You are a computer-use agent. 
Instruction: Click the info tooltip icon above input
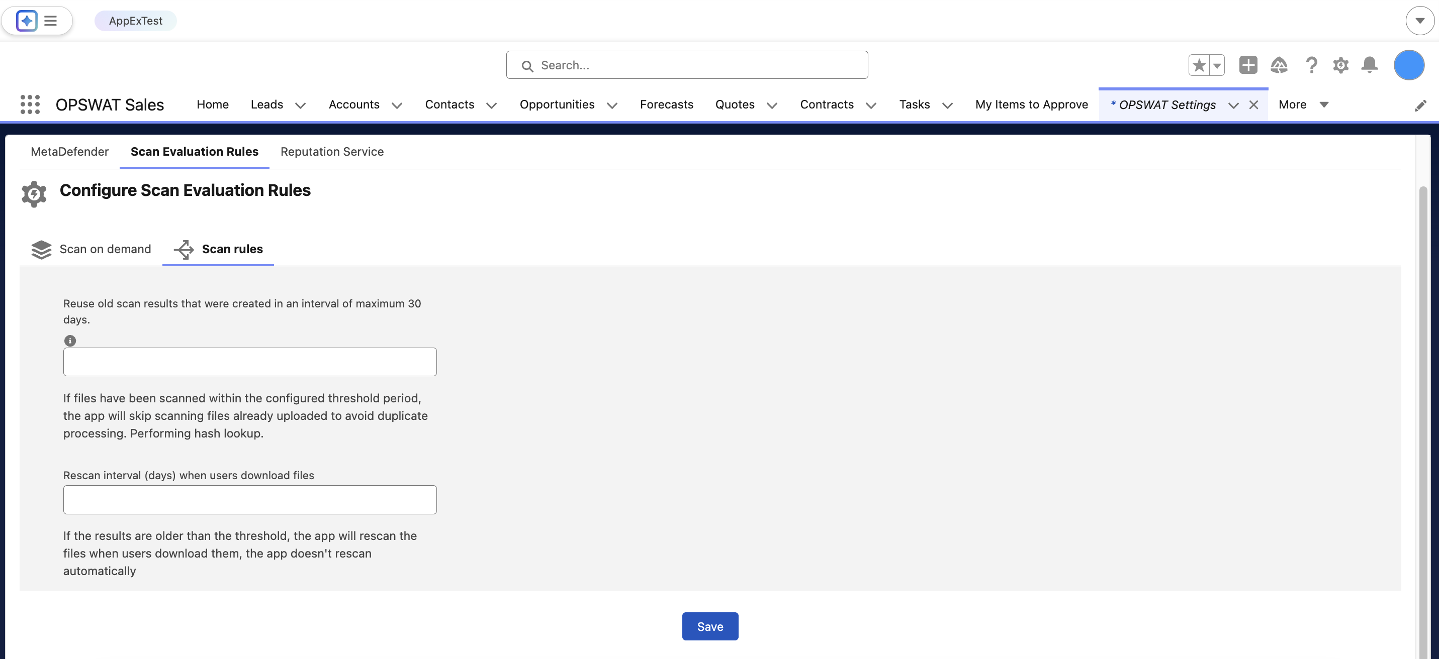click(x=70, y=341)
